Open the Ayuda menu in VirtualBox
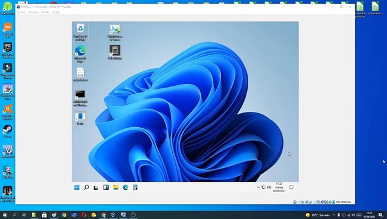The image size is (387, 219). [x=56, y=12]
